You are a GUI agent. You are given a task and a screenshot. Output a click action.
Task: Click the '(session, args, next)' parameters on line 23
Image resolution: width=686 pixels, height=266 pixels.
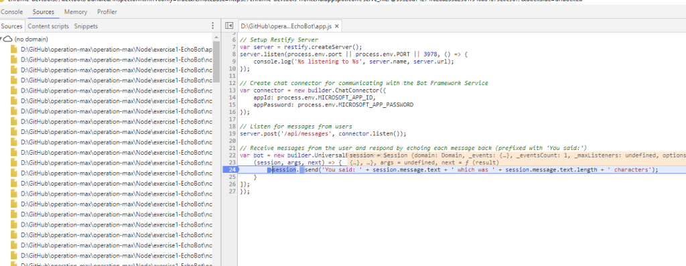[289, 162]
